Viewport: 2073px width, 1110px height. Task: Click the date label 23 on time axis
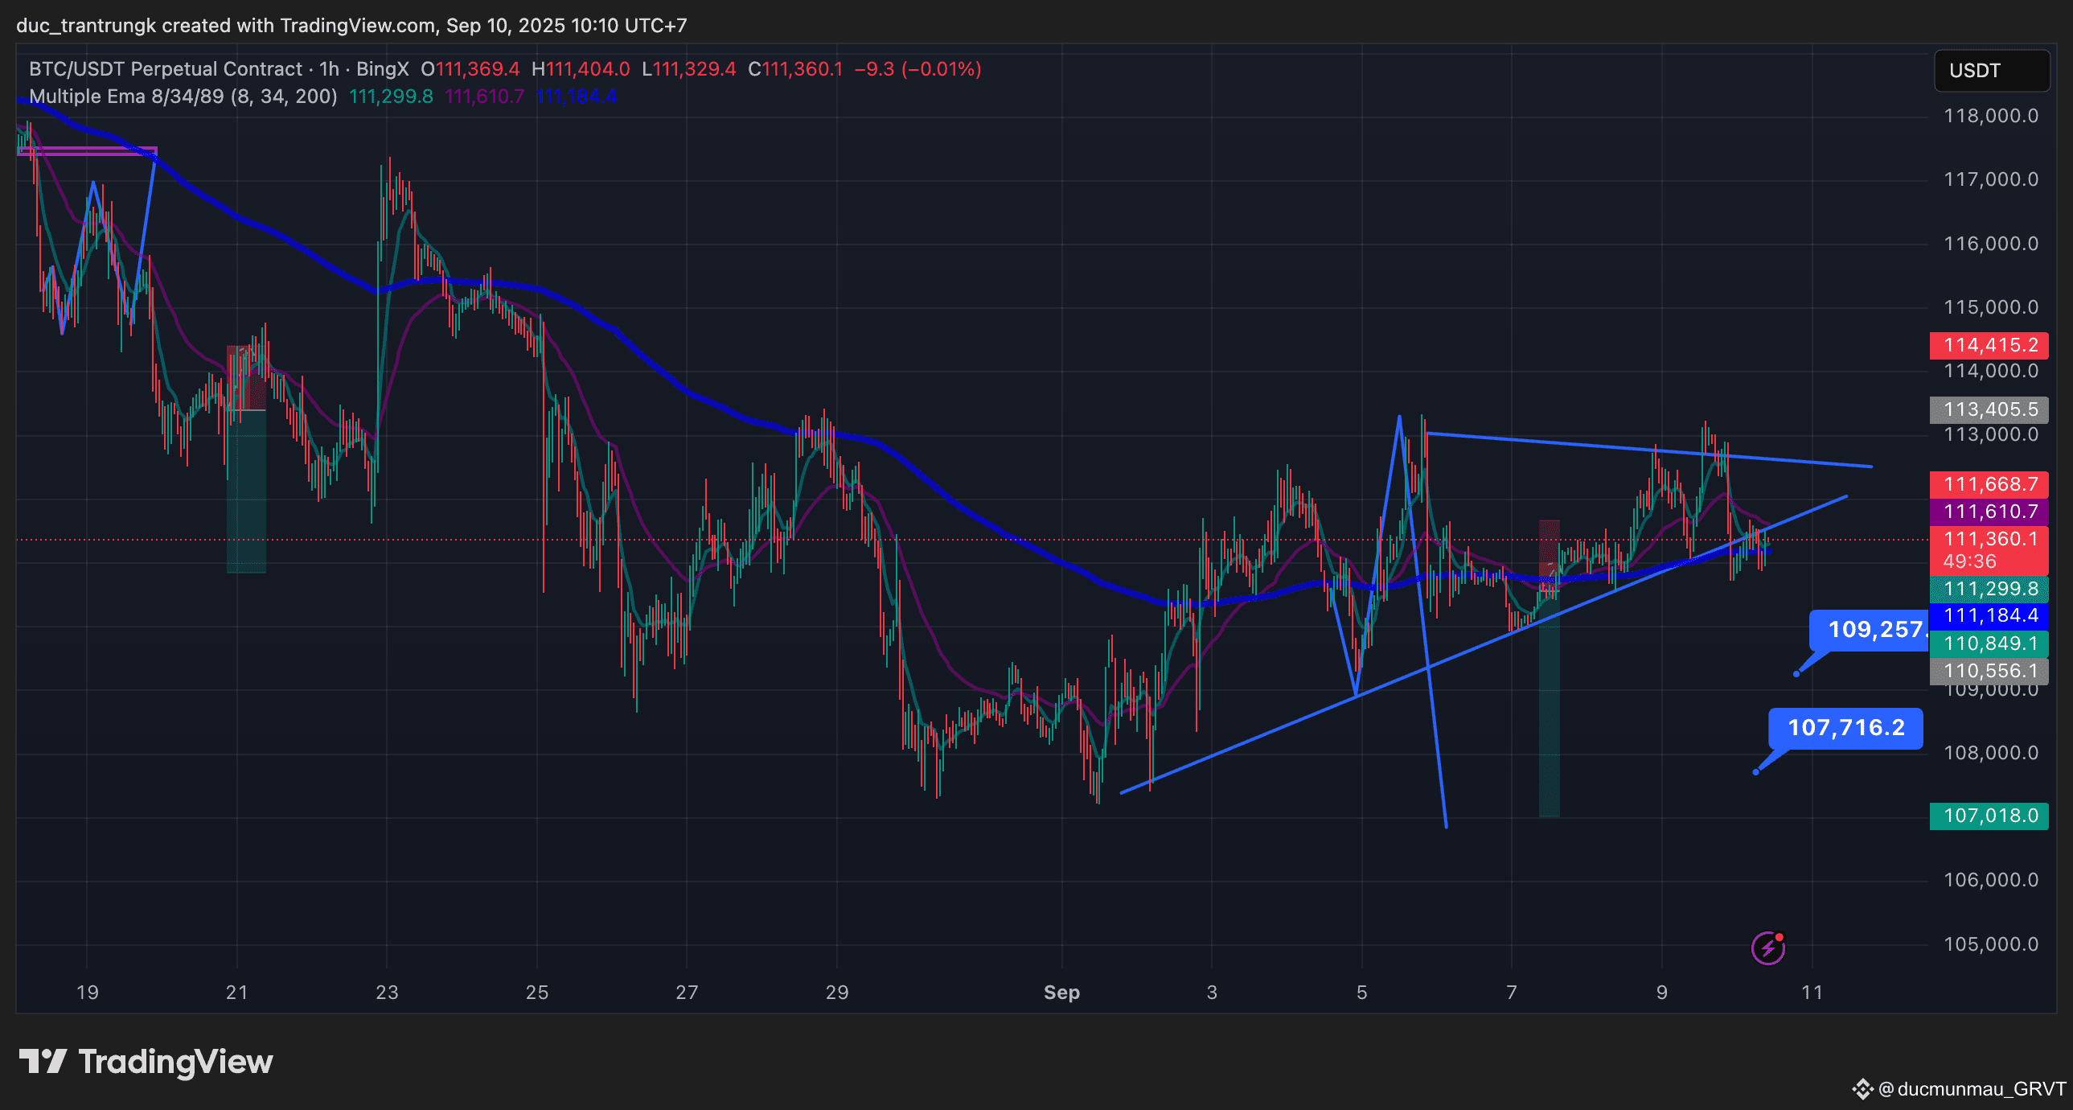point(387,993)
